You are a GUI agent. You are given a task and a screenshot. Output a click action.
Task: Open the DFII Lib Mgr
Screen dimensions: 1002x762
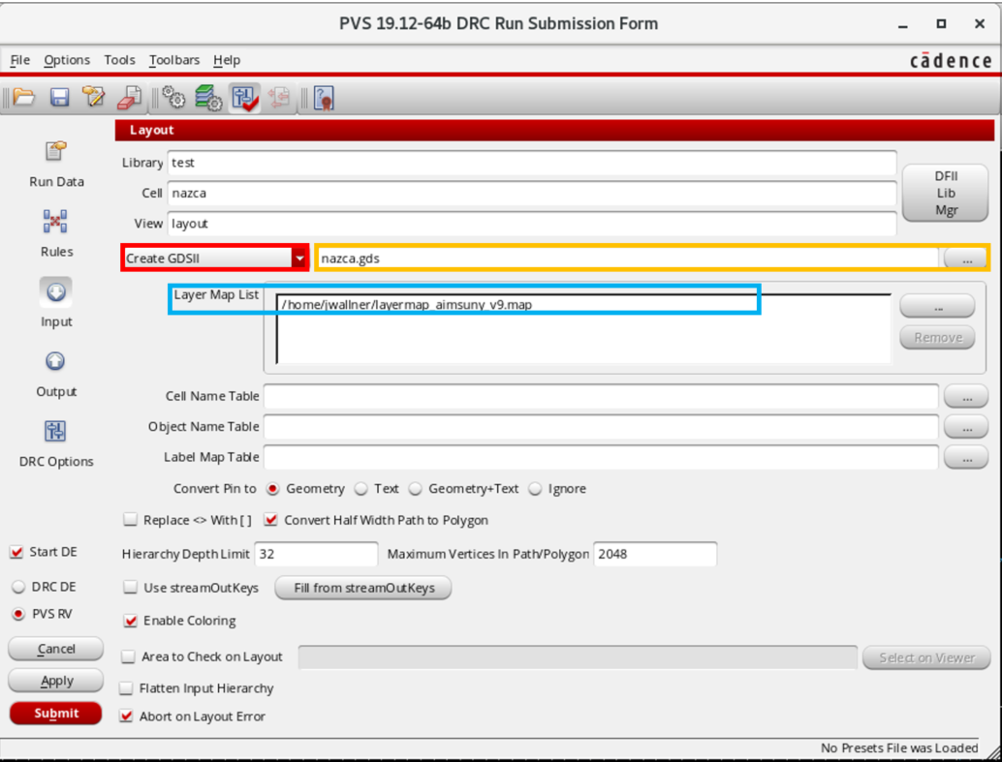pyautogui.click(x=945, y=193)
